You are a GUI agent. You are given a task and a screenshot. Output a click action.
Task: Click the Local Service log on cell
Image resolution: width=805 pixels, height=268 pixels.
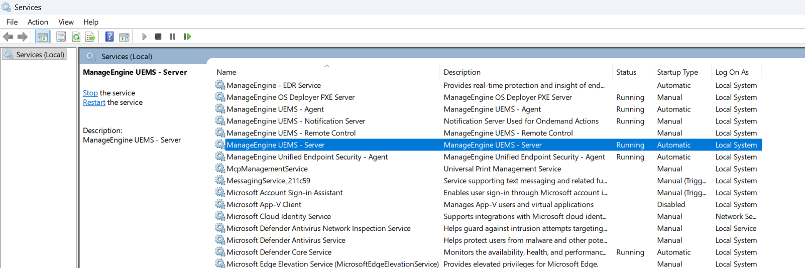pos(736,228)
